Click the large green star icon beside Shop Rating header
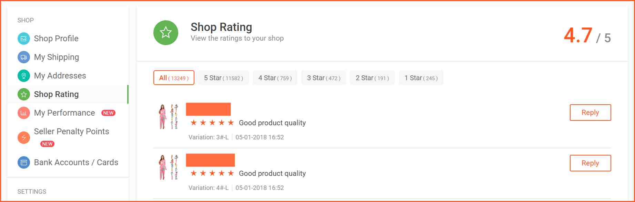 pyautogui.click(x=166, y=33)
